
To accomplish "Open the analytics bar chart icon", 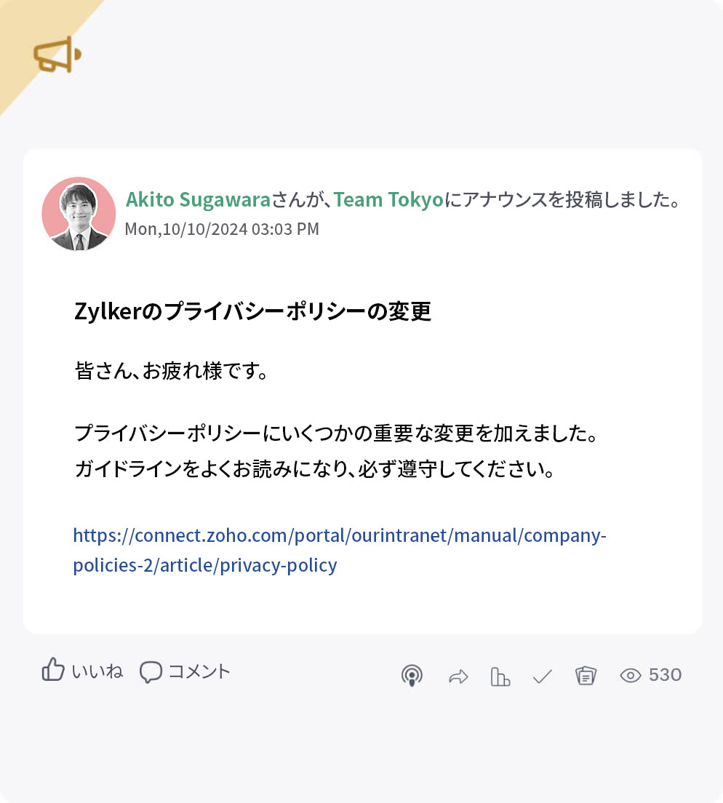I will point(500,676).
